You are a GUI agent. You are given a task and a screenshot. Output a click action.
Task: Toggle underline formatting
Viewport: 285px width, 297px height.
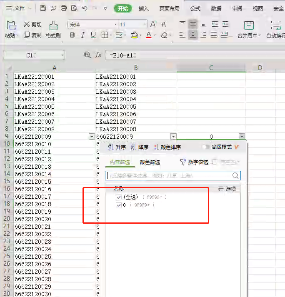[x=93, y=35]
